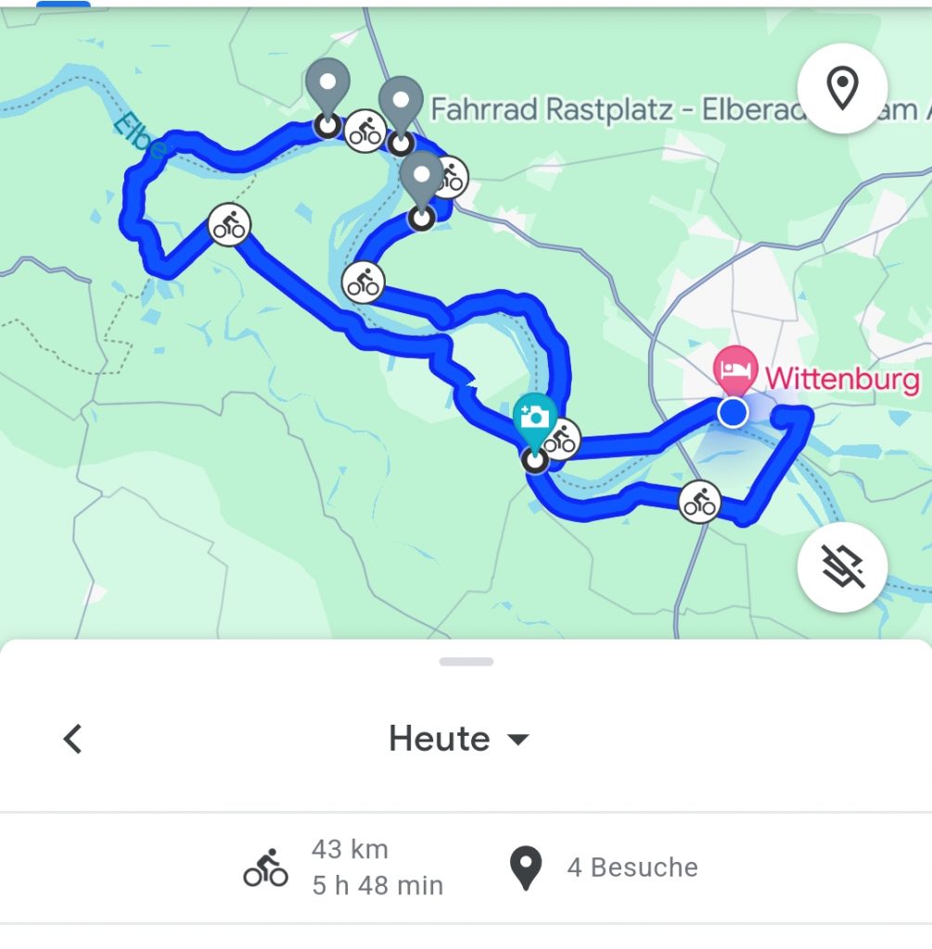
Task: Expand the bottom sheet using the drag handle
Action: click(466, 662)
